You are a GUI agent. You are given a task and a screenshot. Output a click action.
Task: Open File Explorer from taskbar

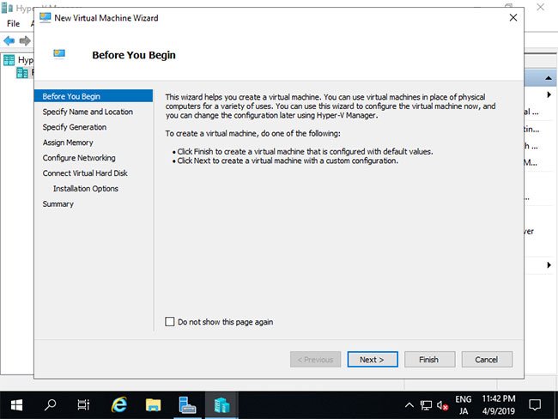pos(153,405)
